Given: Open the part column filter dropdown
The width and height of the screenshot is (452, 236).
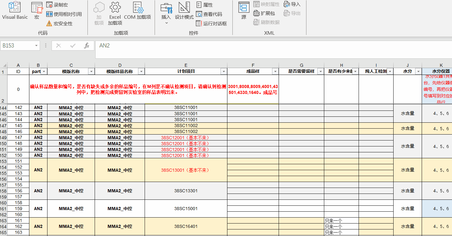Looking at the screenshot, I should coord(44,71).
